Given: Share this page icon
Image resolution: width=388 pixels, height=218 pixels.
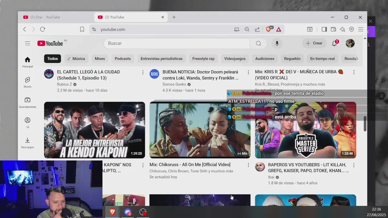Looking at the screenshot, I should point(257,29).
